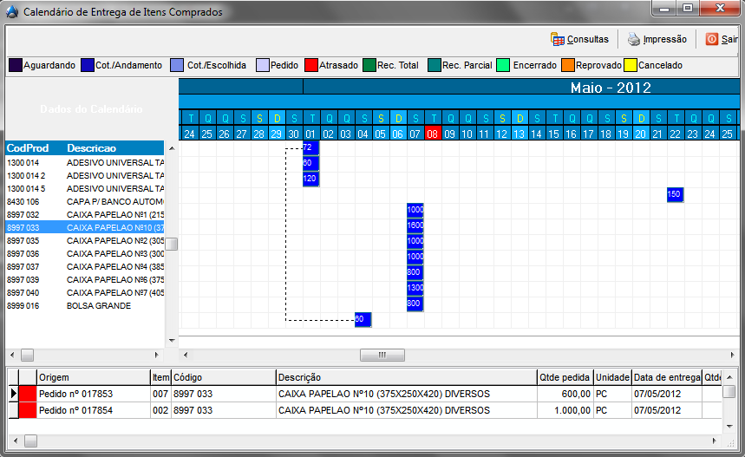Select product row 8997 032 CAIXA PAPELAO Nº1
The width and height of the screenshot is (745, 457).
click(85, 214)
